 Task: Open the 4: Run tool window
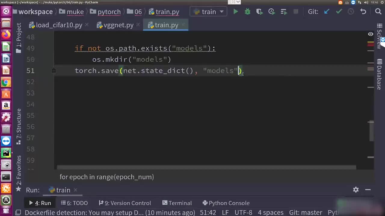[40, 203]
